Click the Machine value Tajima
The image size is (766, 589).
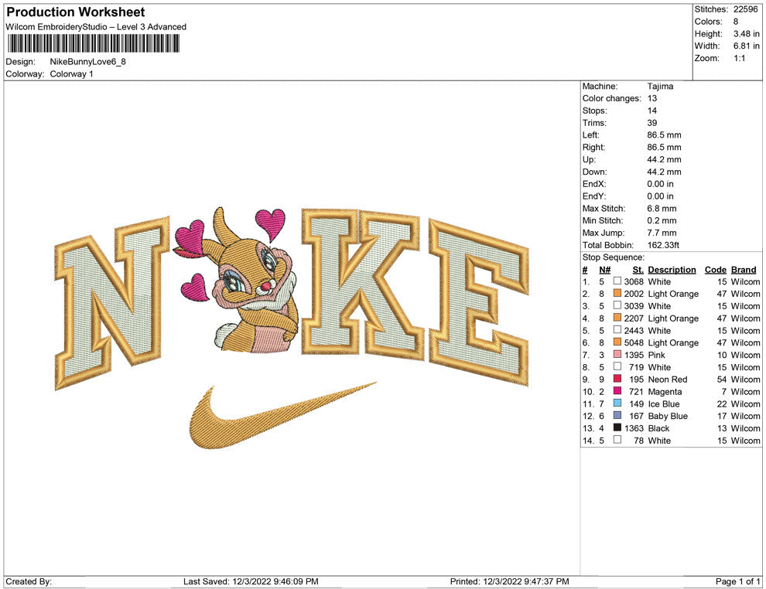[x=660, y=87]
